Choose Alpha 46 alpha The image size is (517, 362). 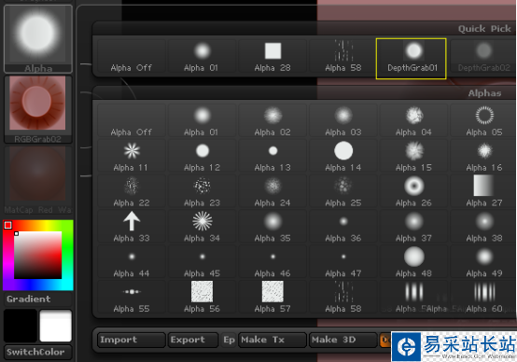(272, 262)
